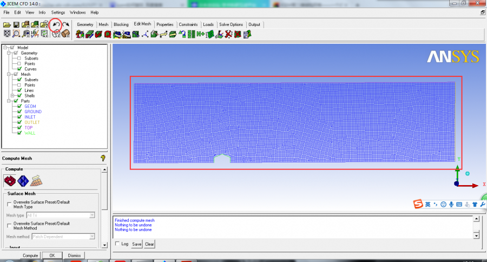Click the Save Project disk icon
The height and width of the screenshot is (262, 487).
coord(16,24)
